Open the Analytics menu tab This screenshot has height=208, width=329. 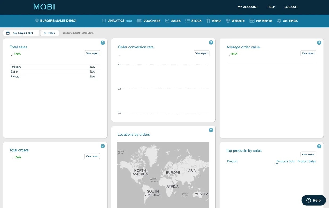point(117,21)
